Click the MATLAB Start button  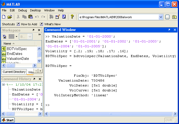(x=8, y=120)
